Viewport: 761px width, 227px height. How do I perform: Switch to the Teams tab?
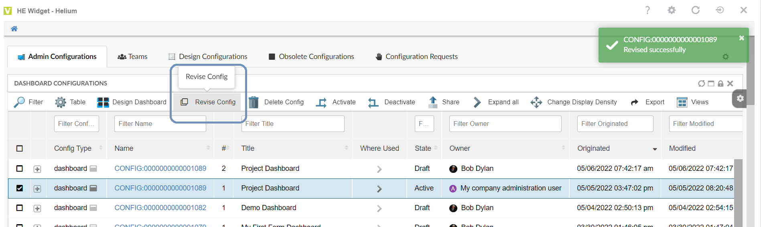pyautogui.click(x=132, y=57)
